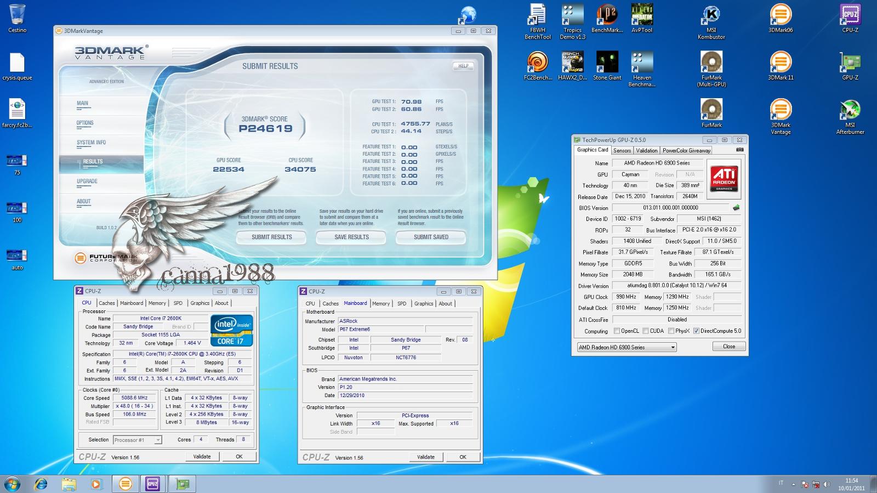Screen dimensions: 877x493
Task: Open SYSTEM INFO in 3DMark Vantage
Action: [91, 143]
